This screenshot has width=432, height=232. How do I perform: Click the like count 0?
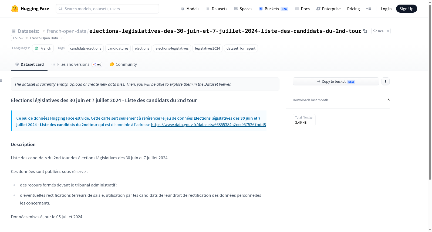pyautogui.click(x=388, y=31)
